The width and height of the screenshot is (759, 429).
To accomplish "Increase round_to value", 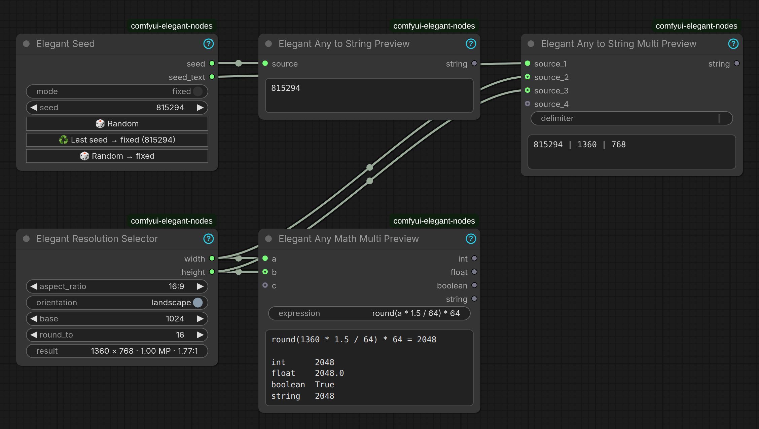I will 200,335.
